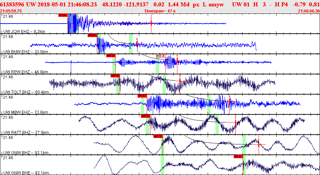Select the UW RPW EHZ -- 46.8km label
The width and height of the screenshot is (320, 175).
point(26,72)
